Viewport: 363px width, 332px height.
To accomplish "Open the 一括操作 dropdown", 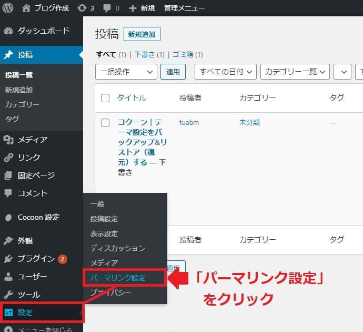I will pyautogui.click(x=126, y=72).
